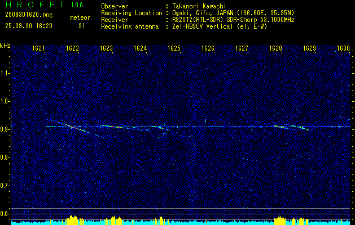Click the yellow power burst below 1628

(280, 220)
